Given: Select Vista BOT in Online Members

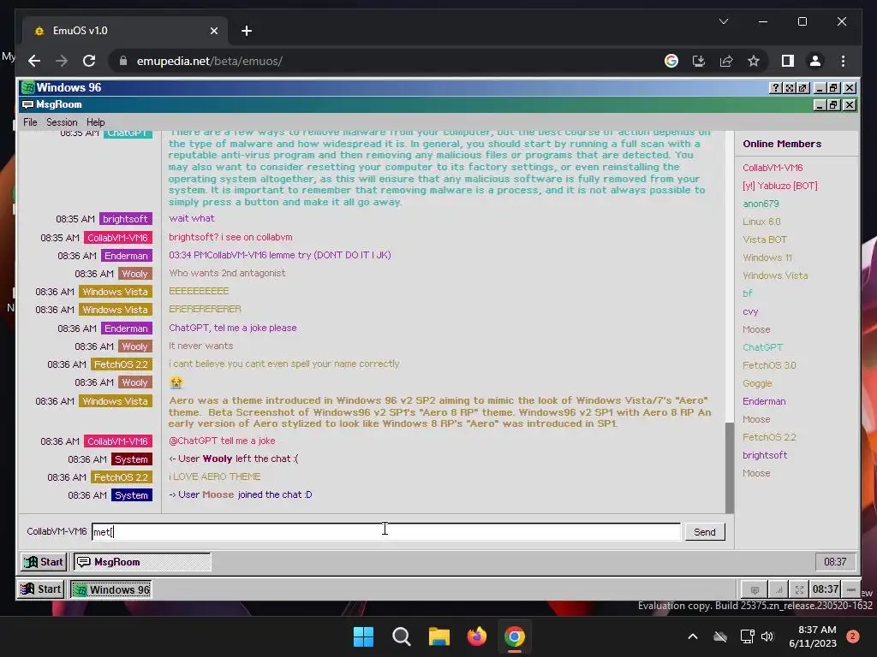Looking at the screenshot, I should 765,240.
